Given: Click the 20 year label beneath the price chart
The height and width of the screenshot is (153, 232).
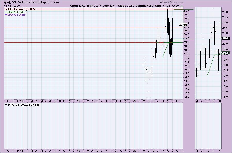Looking at the screenshot, I should coord(135,101).
